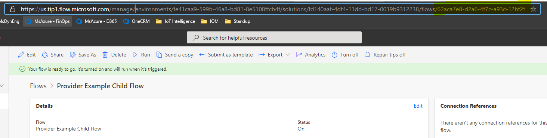Click the Status field label
Image resolution: width=547 pixels, height=138 pixels.
pyautogui.click(x=304, y=122)
